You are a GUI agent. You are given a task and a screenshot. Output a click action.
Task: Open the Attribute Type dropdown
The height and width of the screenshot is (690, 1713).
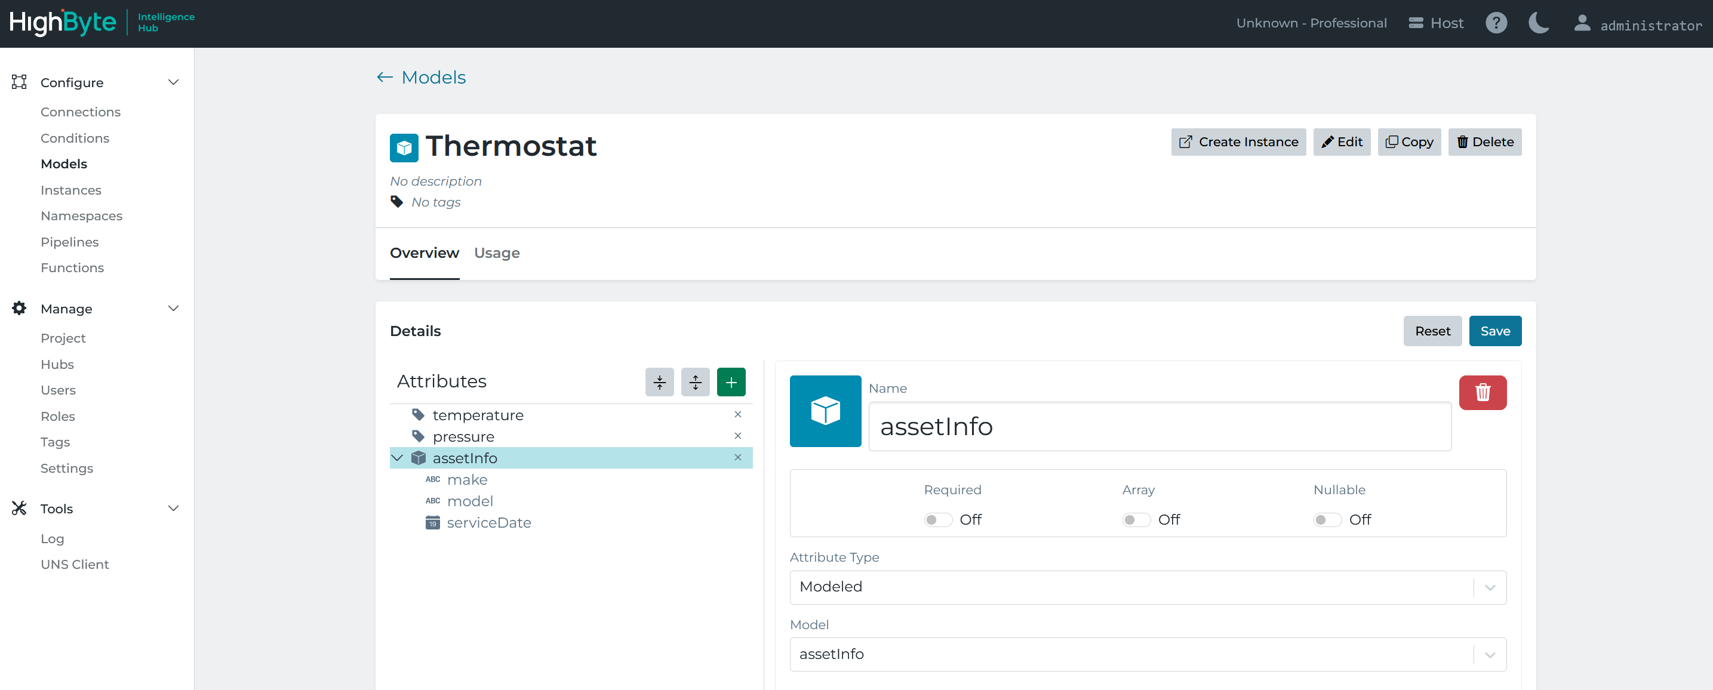[x=1147, y=587]
